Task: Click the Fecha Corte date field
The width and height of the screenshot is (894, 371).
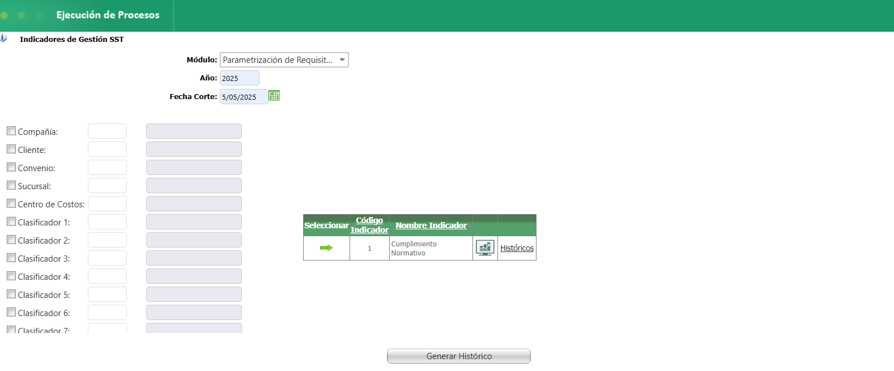Action: pos(244,97)
